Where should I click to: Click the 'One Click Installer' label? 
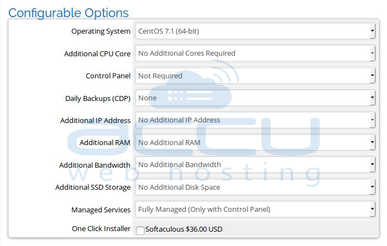(x=101, y=228)
